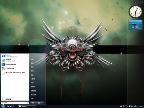
Task: Click the sidebar add gadgets plus button
Action: tap(136, 2)
